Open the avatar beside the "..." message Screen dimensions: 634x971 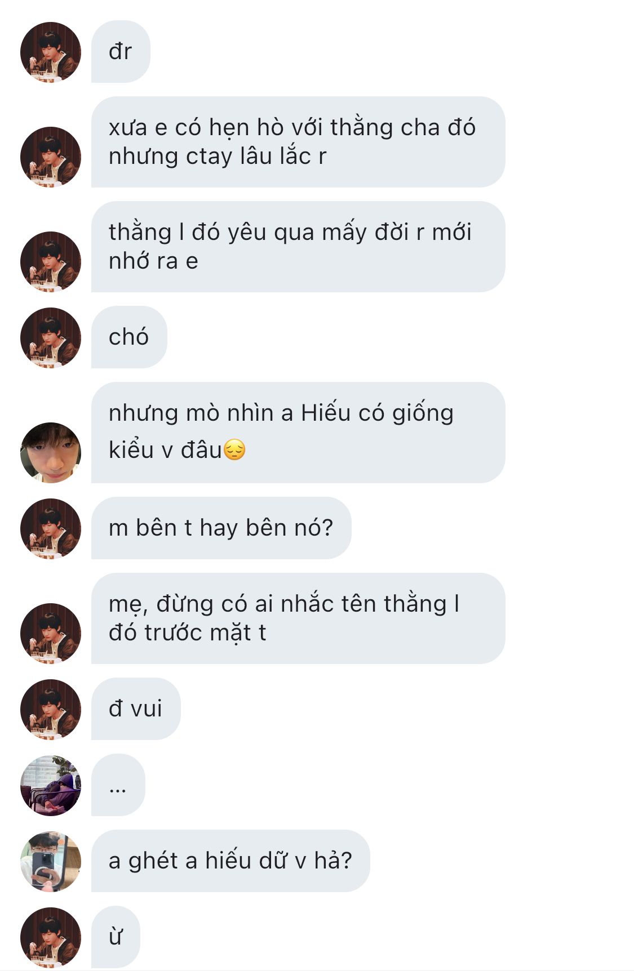click(x=51, y=786)
